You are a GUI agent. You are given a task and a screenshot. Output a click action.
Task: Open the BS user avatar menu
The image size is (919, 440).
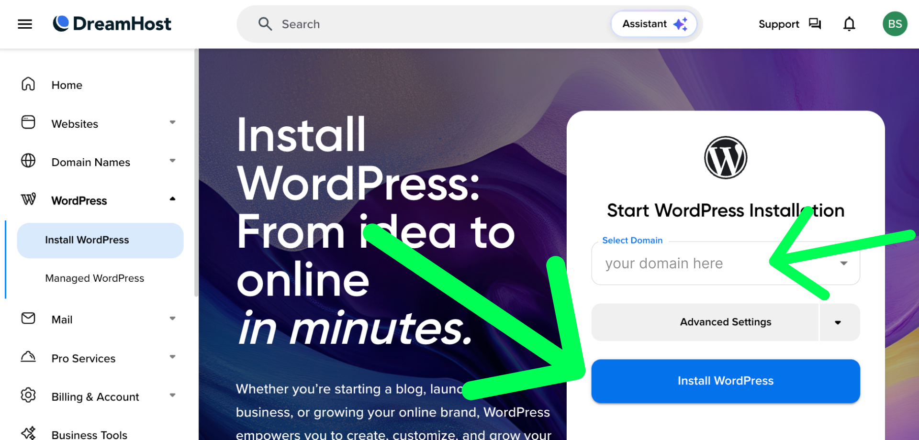tap(895, 24)
